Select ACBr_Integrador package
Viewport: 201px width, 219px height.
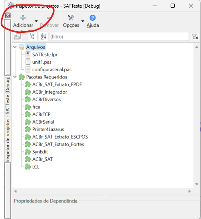click(x=50, y=92)
